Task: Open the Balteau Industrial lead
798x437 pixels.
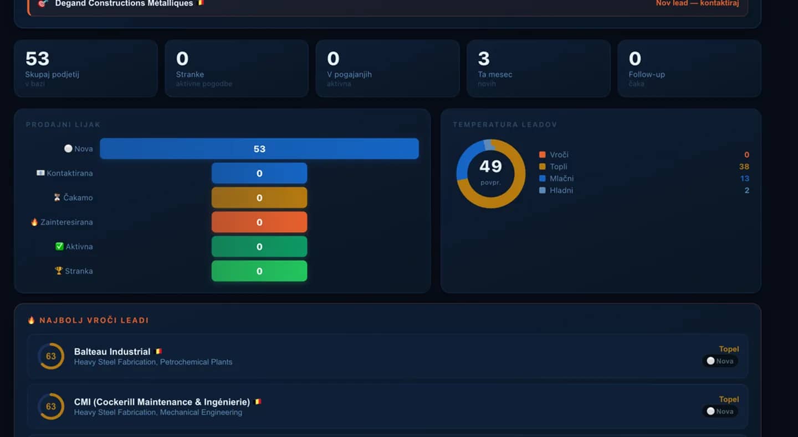Action: pyautogui.click(x=387, y=356)
